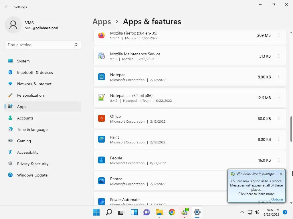Open Accounts settings
The image size is (293, 219).
(x=43, y=118)
